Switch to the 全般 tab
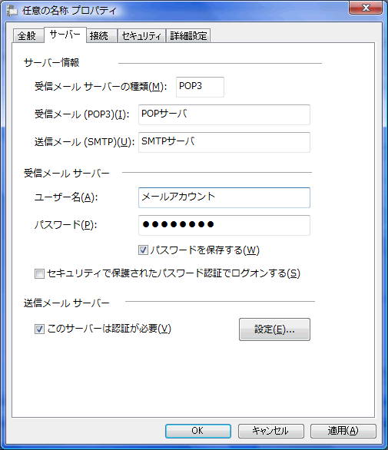388x450 pixels. click(x=28, y=36)
